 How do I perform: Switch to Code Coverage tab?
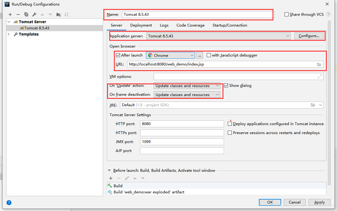point(190,25)
